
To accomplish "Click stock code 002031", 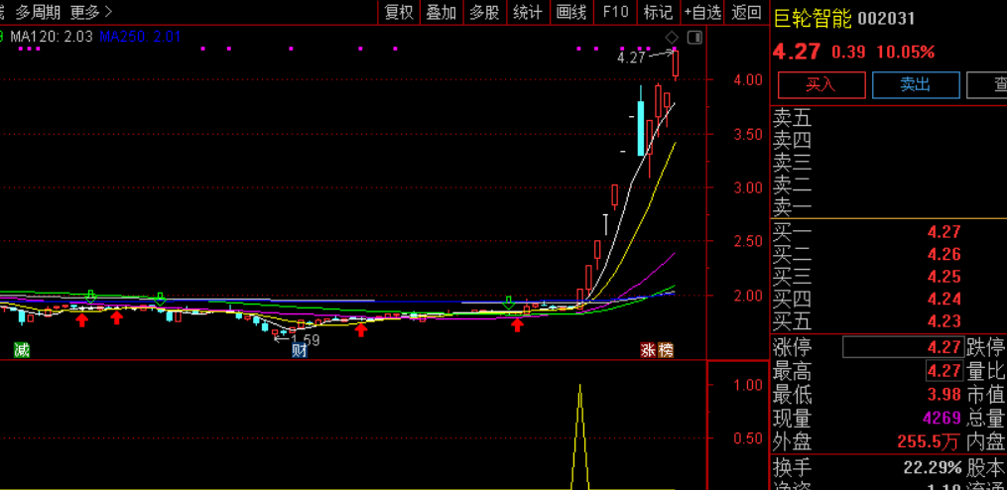I will point(886,19).
